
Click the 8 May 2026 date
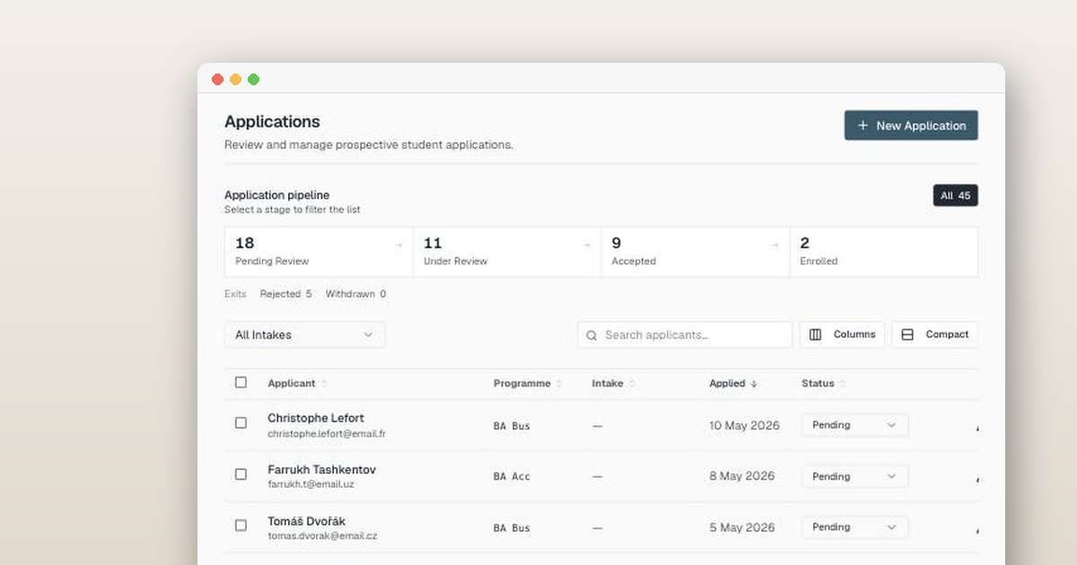pos(741,476)
